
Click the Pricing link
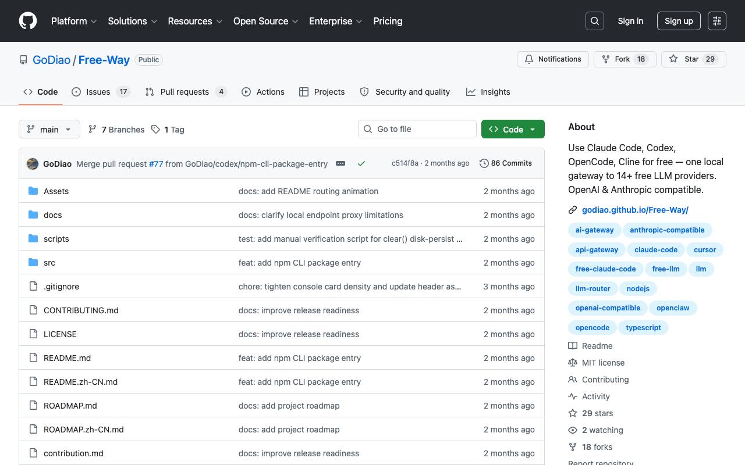[388, 21]
